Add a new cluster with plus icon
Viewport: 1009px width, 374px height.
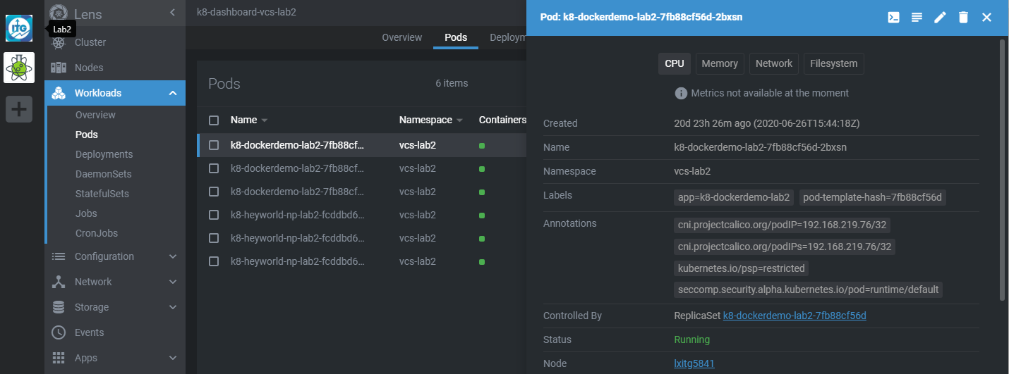tap(19, 109)
